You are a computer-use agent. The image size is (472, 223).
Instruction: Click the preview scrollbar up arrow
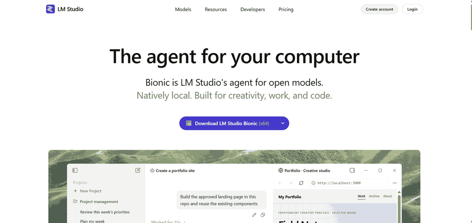point(399,192)
